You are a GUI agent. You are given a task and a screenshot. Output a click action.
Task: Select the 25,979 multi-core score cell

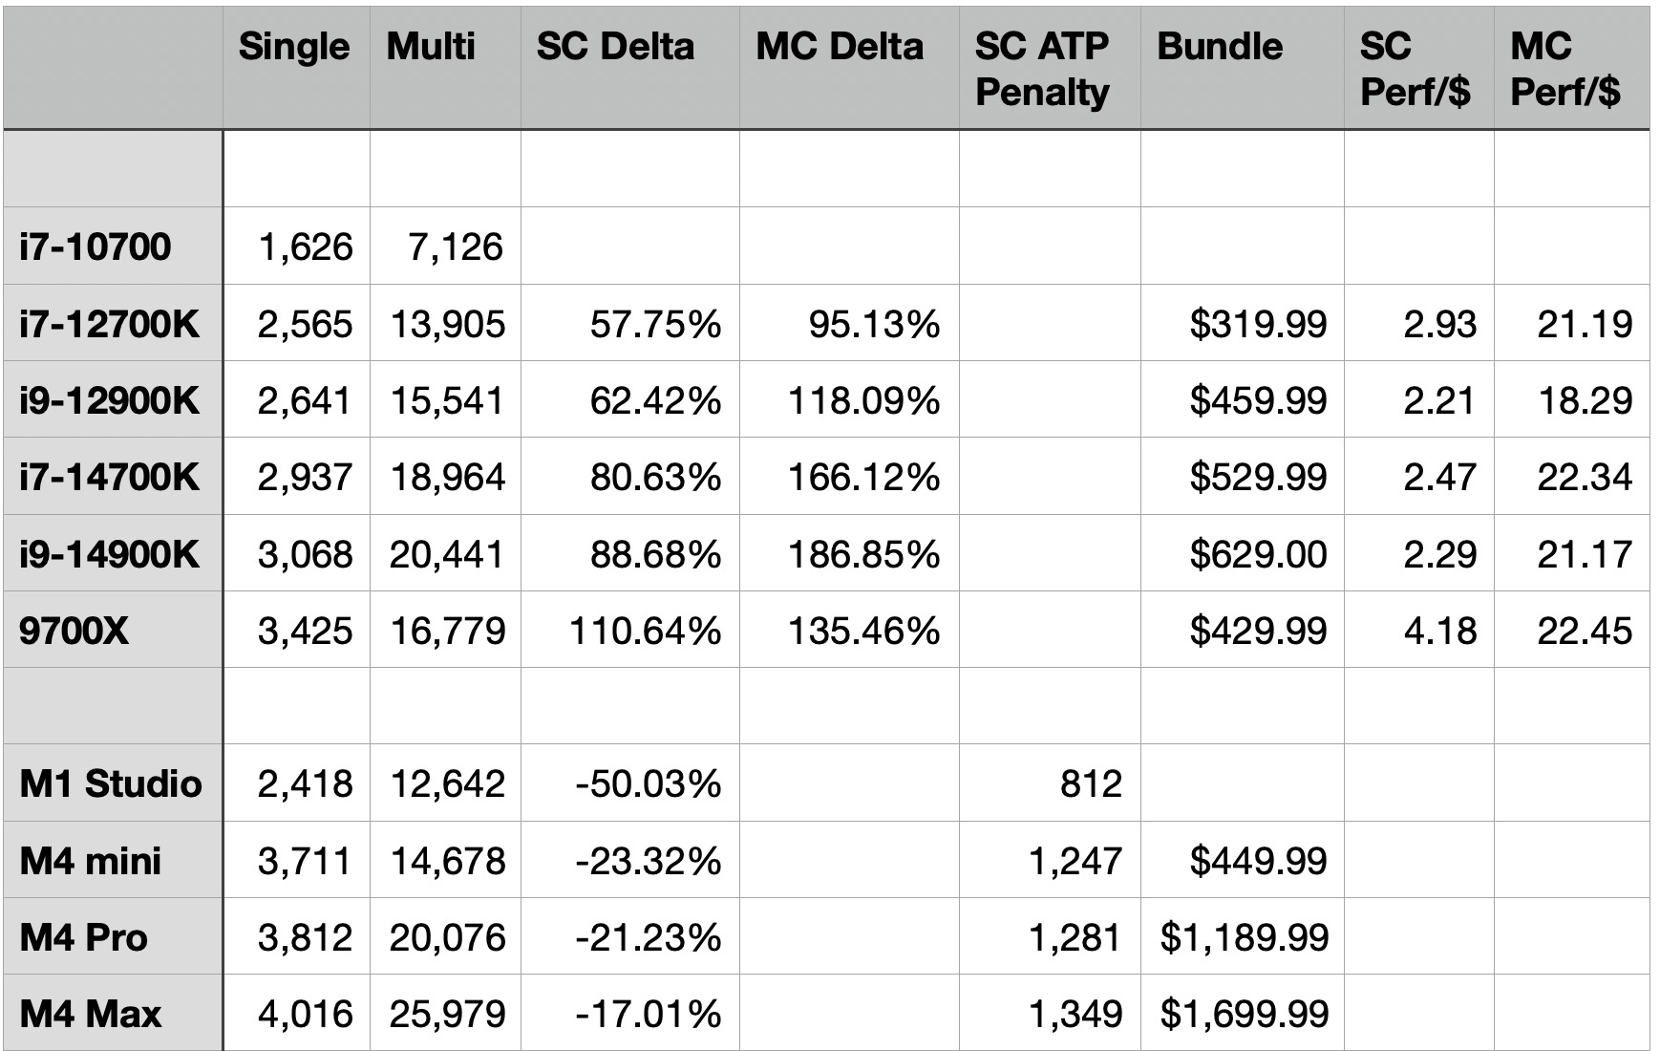click(448, 1014)
